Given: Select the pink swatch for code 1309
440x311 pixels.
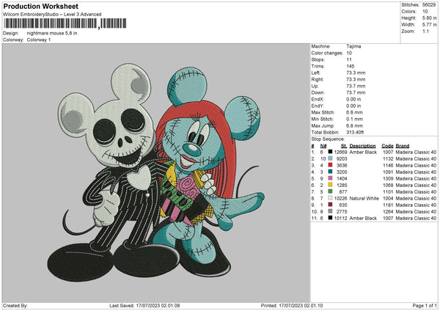Looking at the screenshot, I should pos(330,178).
